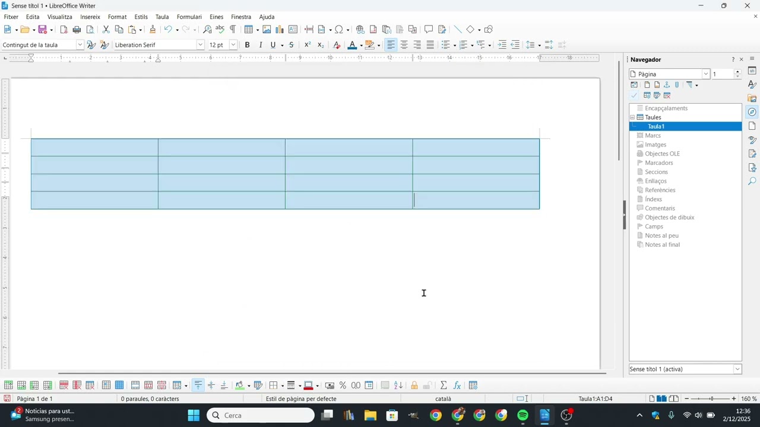
Task: Toggle formatting marks pilcrow
Action: point(233,30)
